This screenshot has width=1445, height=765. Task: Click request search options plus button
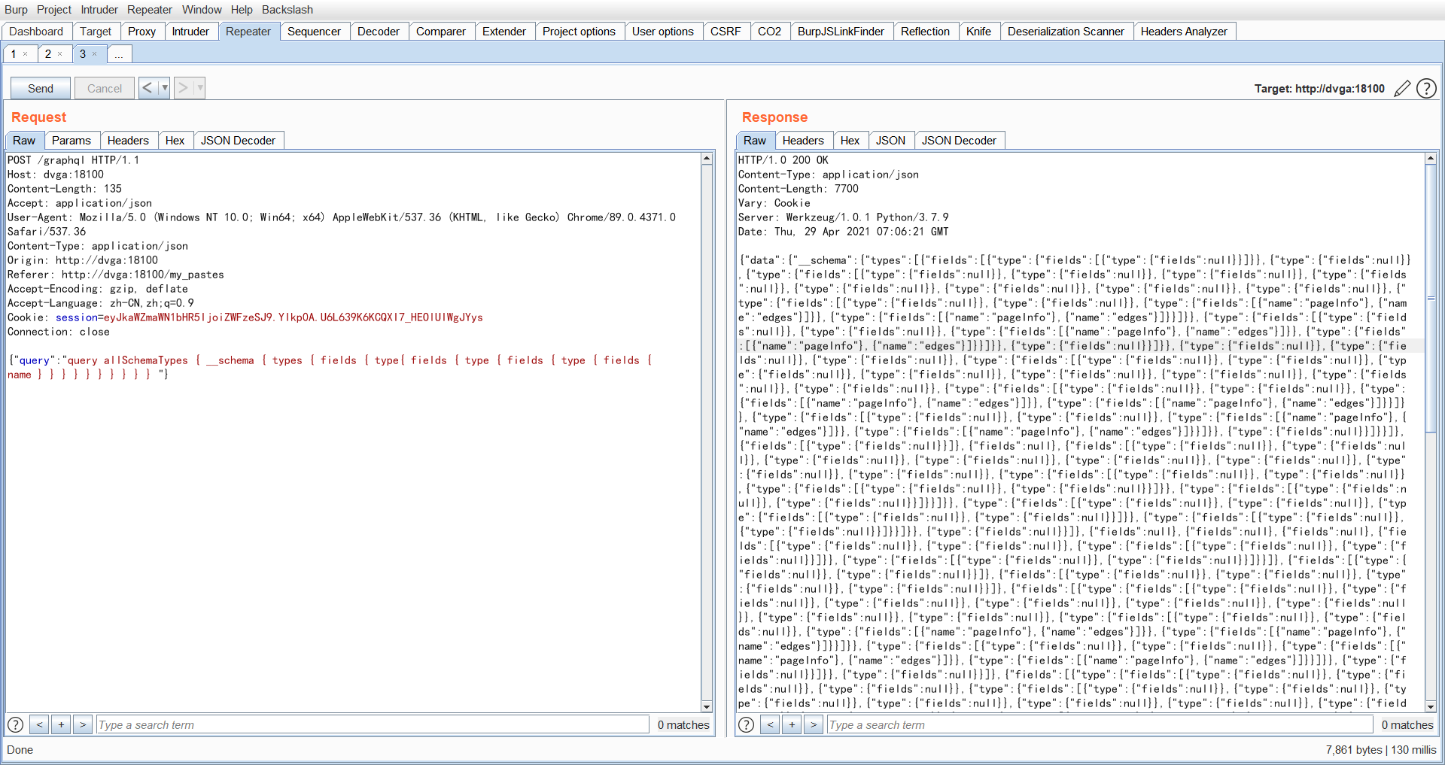[61, 724]
